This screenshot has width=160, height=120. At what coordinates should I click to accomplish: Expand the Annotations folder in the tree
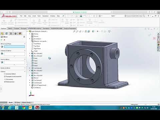point(30,39)
